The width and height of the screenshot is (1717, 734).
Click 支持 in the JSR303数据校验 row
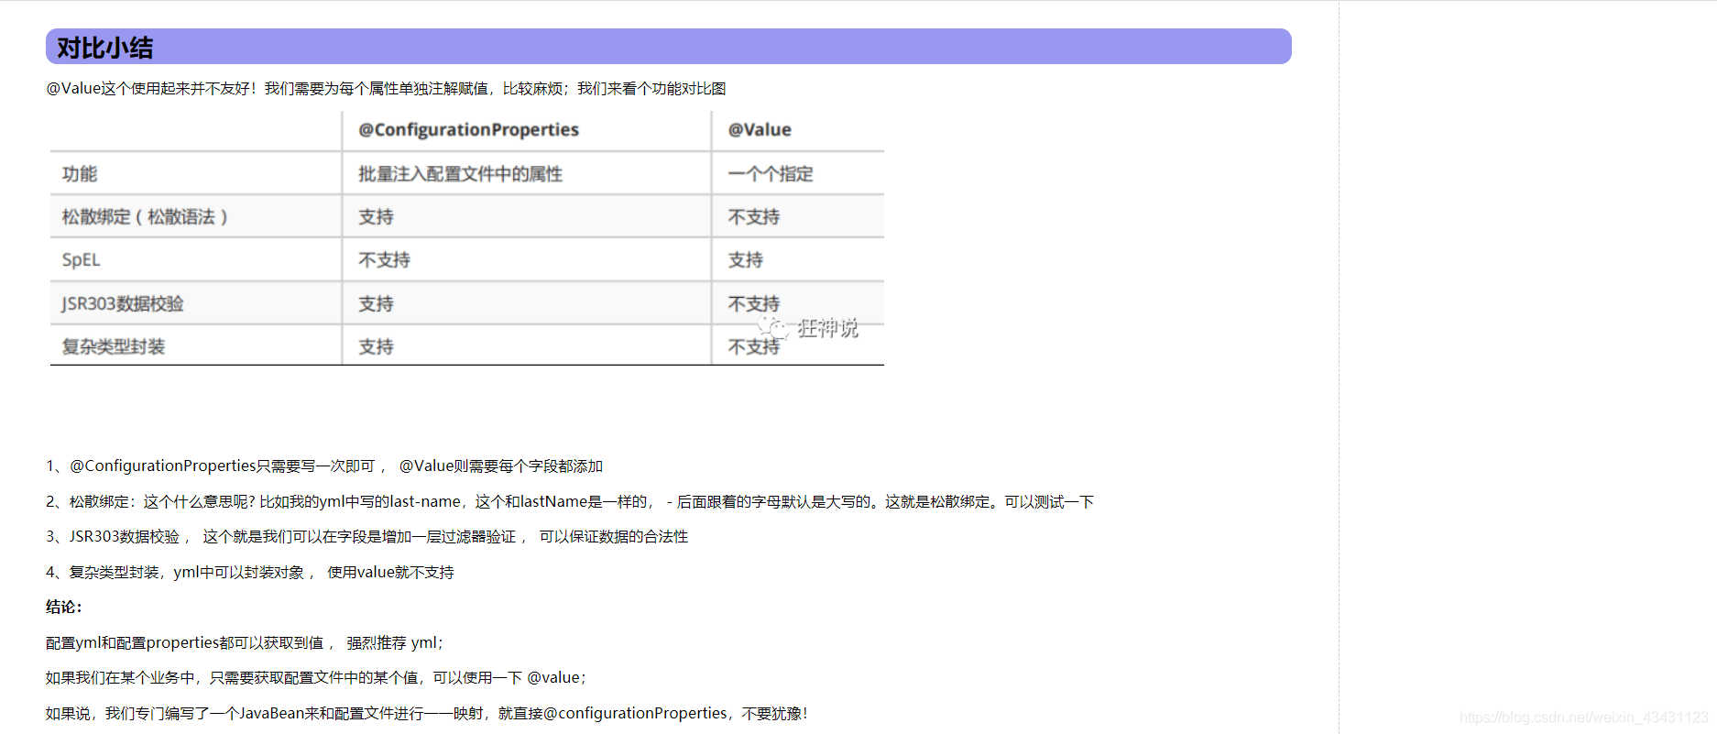pos(376,304)
